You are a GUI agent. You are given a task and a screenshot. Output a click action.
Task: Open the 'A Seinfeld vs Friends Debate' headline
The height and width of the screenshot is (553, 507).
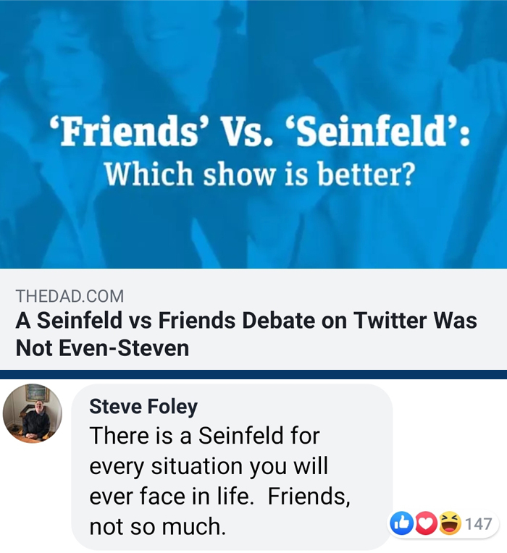point(246,321)
